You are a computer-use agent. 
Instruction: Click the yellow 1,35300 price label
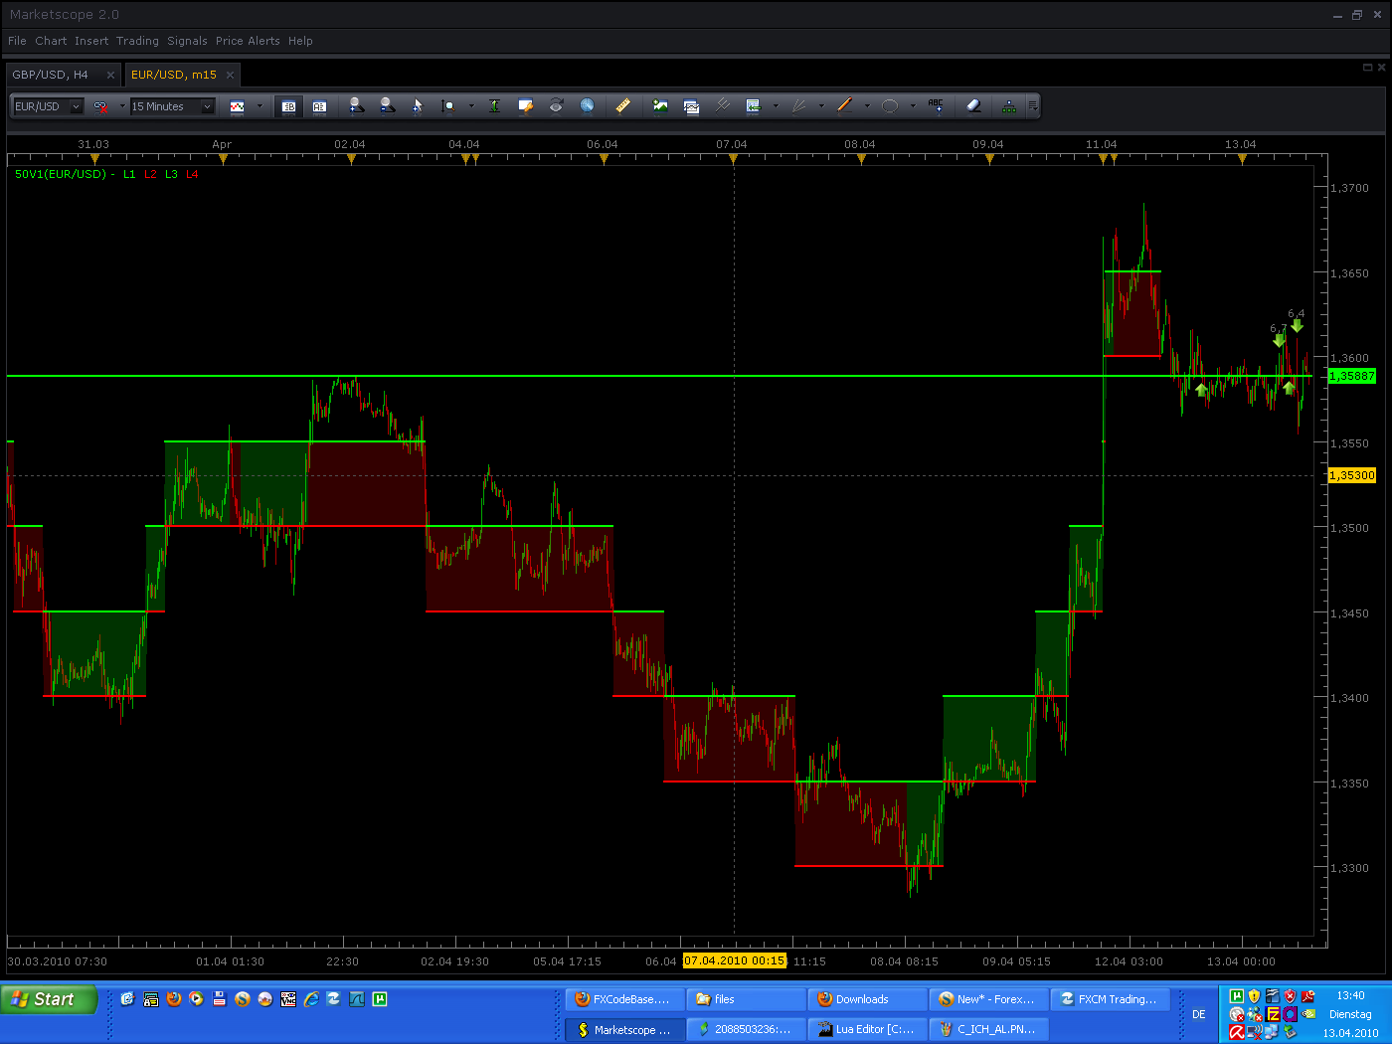click(x=1352, y=475)
